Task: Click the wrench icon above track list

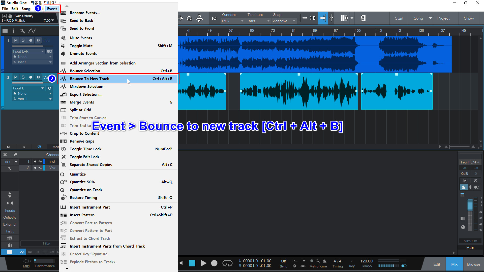Action: point(22,31)
